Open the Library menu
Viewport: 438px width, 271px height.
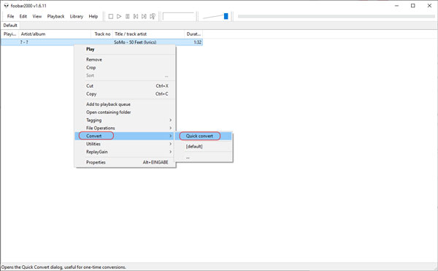click(x=76, y=17)
